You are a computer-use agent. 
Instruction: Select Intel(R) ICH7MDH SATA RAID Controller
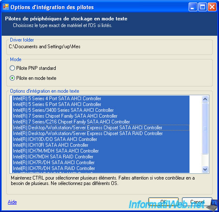(x=101, y=157)
